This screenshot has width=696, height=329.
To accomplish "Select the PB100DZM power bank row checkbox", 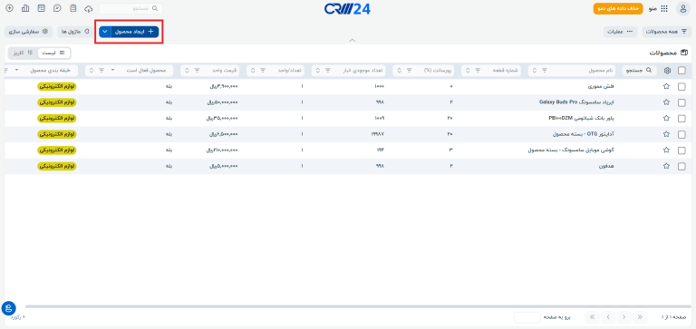I will tap(681, 119).
